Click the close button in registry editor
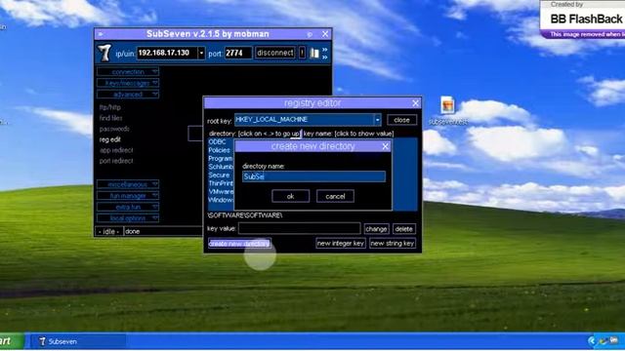This screenshot has height=351, width=625. tap(401, 120)
